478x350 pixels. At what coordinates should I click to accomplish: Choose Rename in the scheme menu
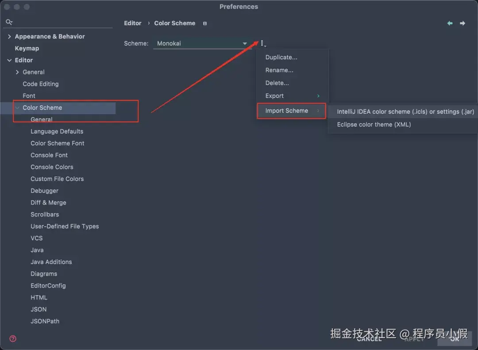(279, 70)
